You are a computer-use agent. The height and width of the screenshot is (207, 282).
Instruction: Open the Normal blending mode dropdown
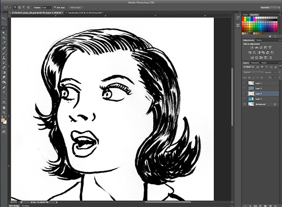(254, 73)
